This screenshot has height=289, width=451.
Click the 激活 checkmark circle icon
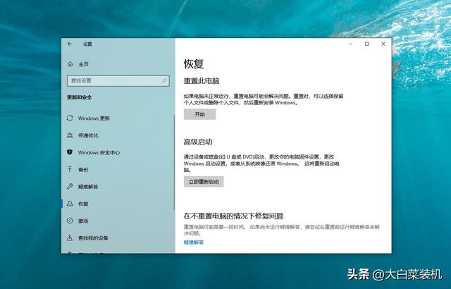coord(70,221)
